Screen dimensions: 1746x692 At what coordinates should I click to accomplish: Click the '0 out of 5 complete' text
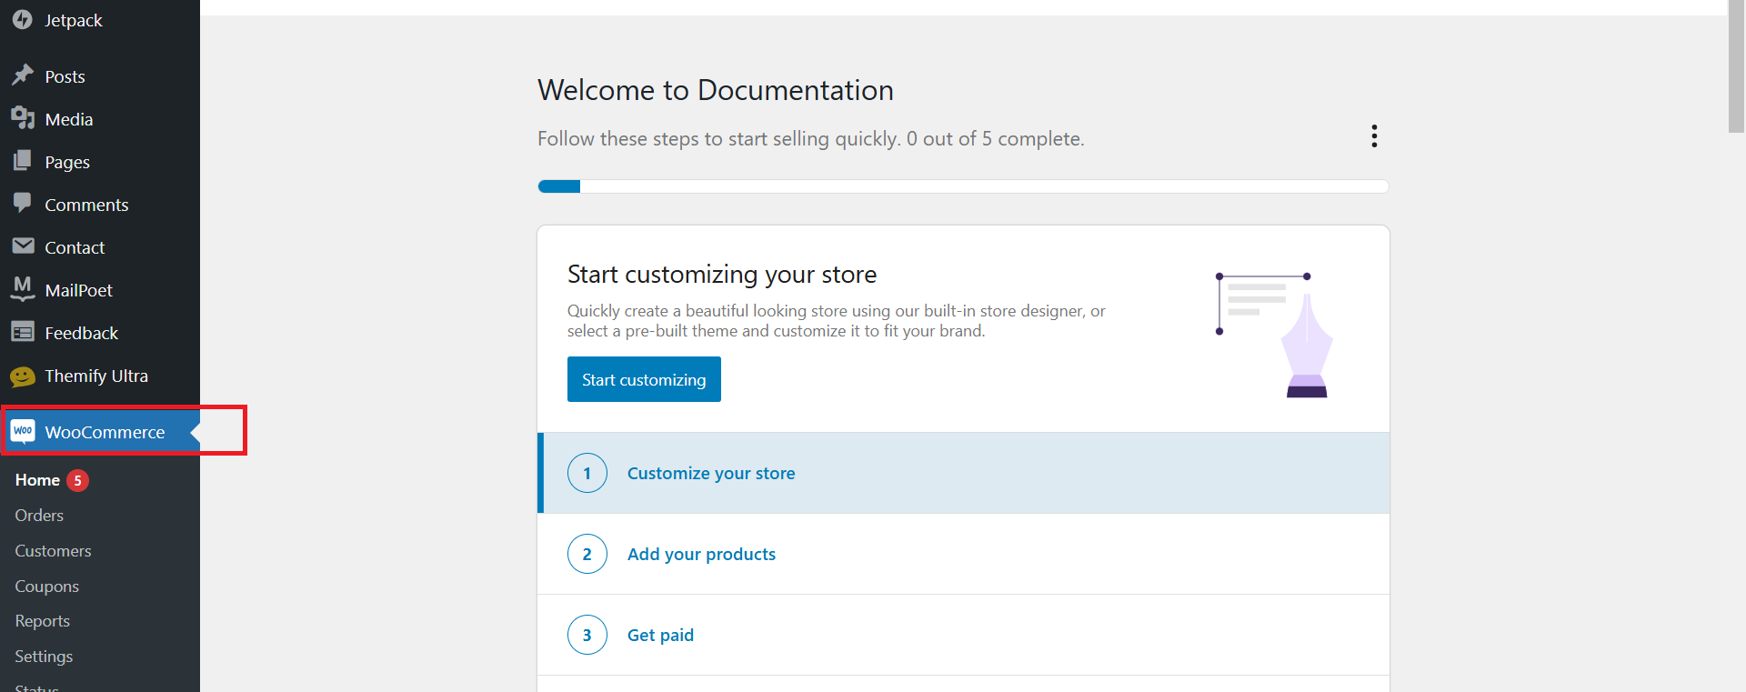tap(996, 138)
